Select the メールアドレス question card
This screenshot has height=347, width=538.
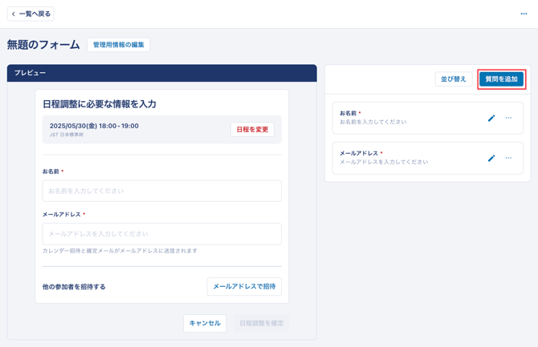point(401,158)
